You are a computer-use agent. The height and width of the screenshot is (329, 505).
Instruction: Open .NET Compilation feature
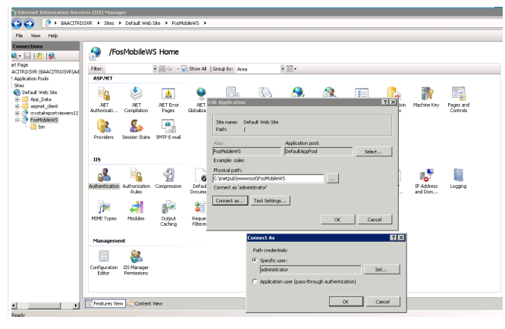[136, 99]
